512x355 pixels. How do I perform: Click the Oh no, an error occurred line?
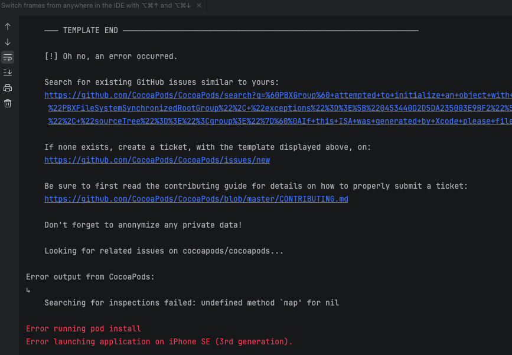111,57
